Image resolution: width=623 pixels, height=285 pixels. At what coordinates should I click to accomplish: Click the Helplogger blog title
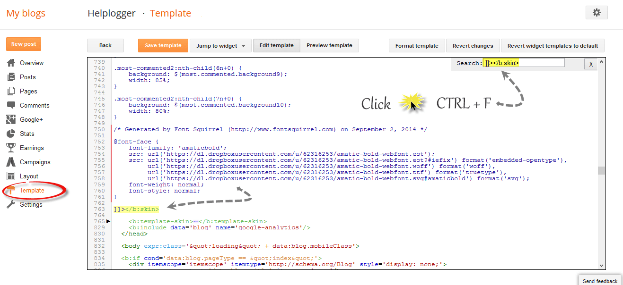pyautogui.click(x=111, y=13)
